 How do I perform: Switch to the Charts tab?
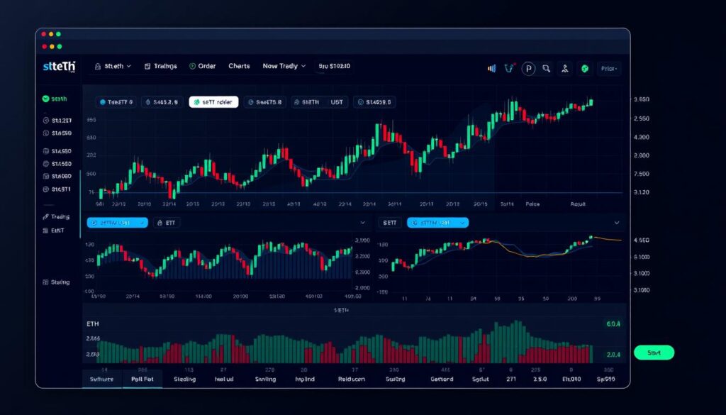click(239, 65)
